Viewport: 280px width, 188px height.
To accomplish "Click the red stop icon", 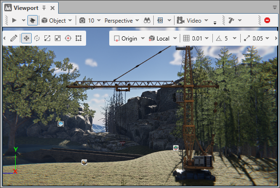I will pos(267,20).
